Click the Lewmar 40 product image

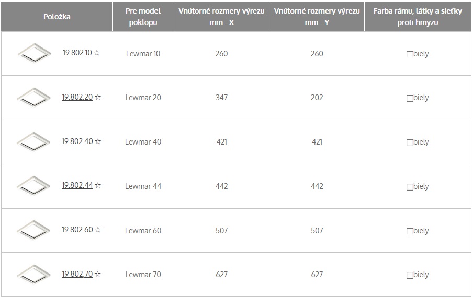[x=33, y=142]
